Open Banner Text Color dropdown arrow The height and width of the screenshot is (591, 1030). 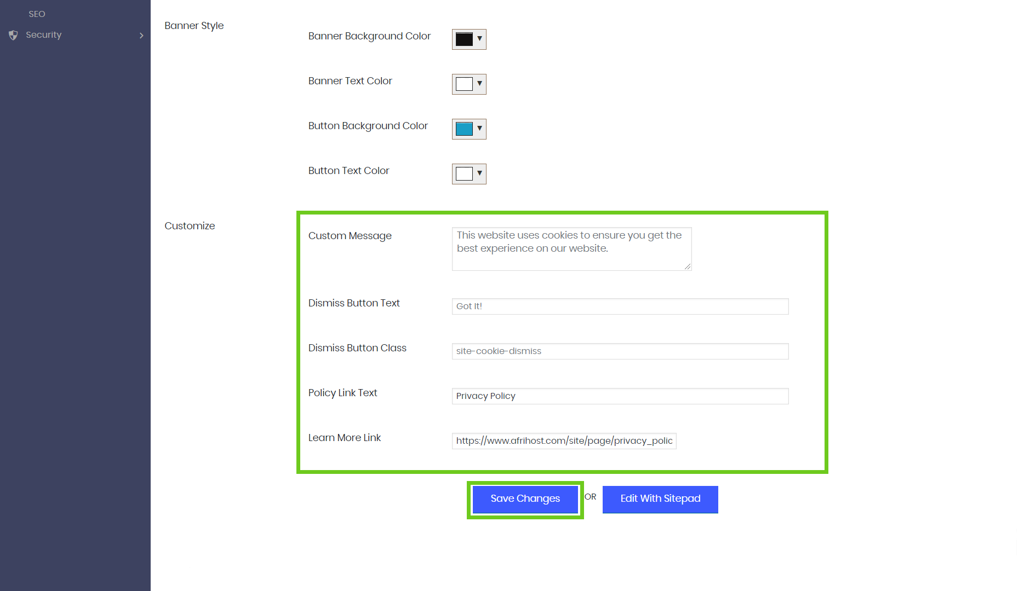(479, 84)
